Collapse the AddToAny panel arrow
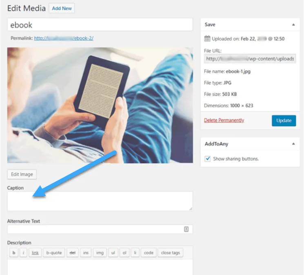Viewport: 304px width, 275px height. click(x=293, y=144)
